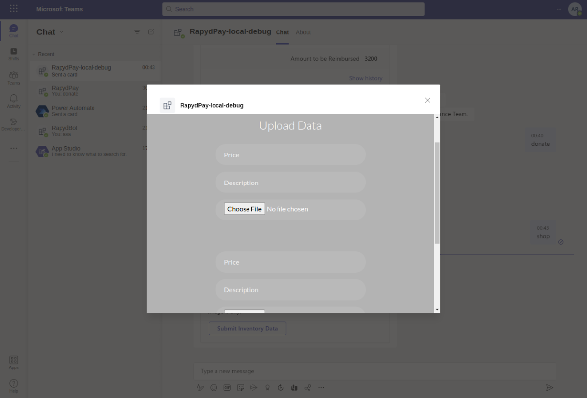
Task: Show more apps ellipsis in left rail
Action: [13, 148]
